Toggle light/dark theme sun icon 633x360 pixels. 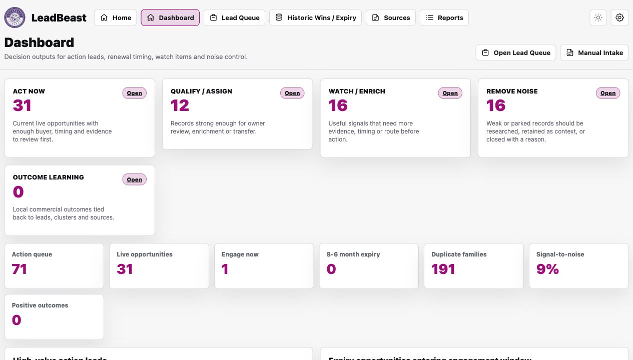click(x=598, y=17)
